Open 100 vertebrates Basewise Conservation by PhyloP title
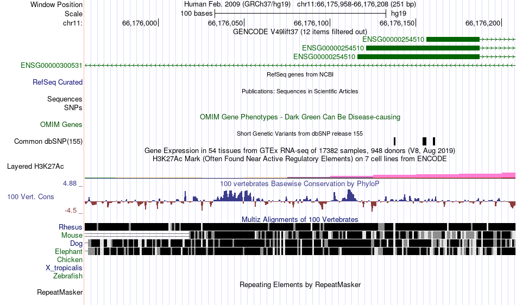This screenshot has height=305, width=516. click(300, 184)
